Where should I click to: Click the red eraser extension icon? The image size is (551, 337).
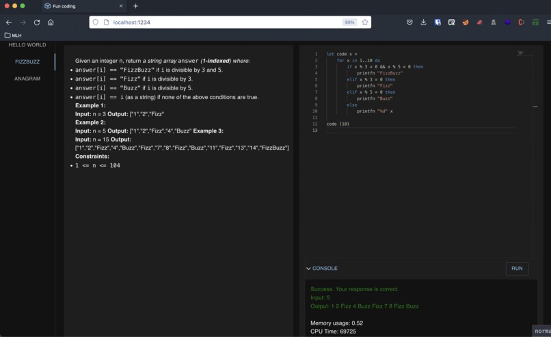pos(480,22)
